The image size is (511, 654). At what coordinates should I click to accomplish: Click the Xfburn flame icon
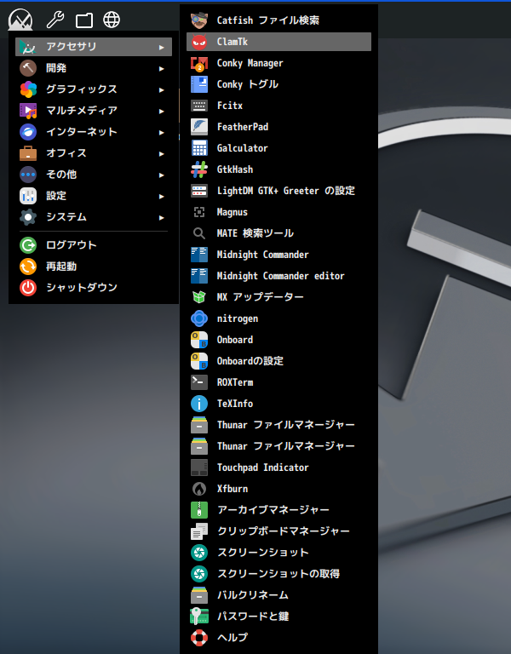tap(199, 489)
